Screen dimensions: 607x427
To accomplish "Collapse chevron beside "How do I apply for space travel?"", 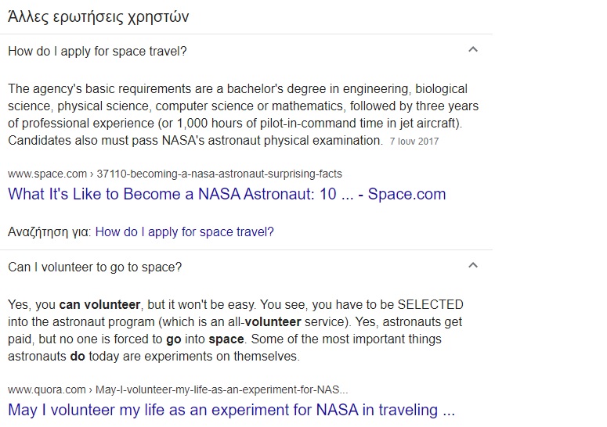I will pos(472,50).
